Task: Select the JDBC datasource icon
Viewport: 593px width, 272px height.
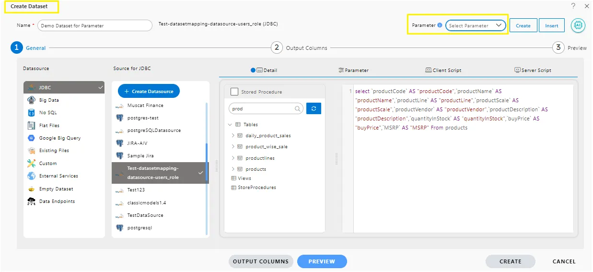Action: 31,87
